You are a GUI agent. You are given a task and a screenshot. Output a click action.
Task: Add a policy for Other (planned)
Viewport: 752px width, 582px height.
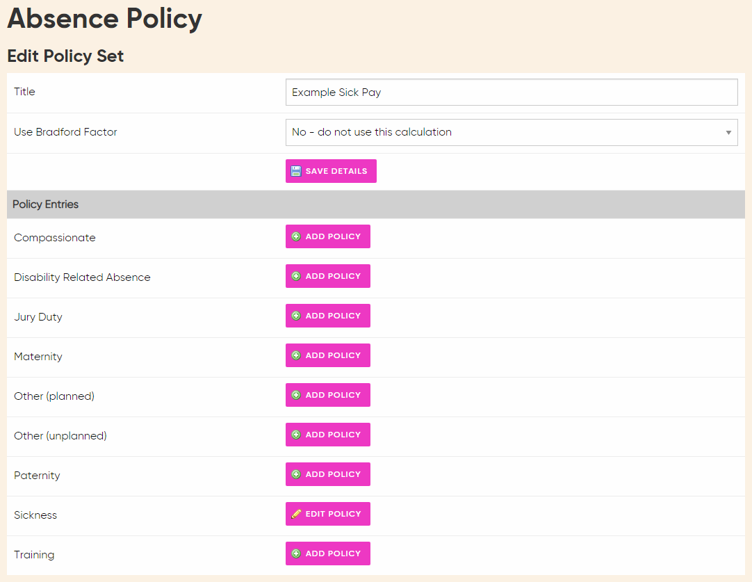[x=327, y=395]
